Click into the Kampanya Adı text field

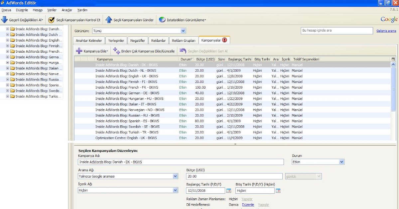tap(181, 162)
